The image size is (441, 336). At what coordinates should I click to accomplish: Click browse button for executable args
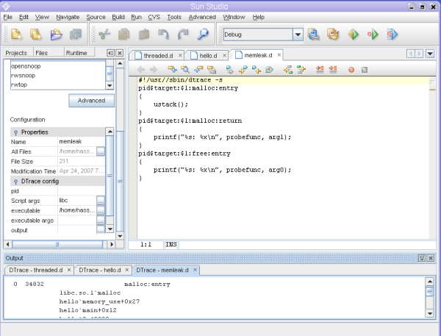[x=101, y=221]
